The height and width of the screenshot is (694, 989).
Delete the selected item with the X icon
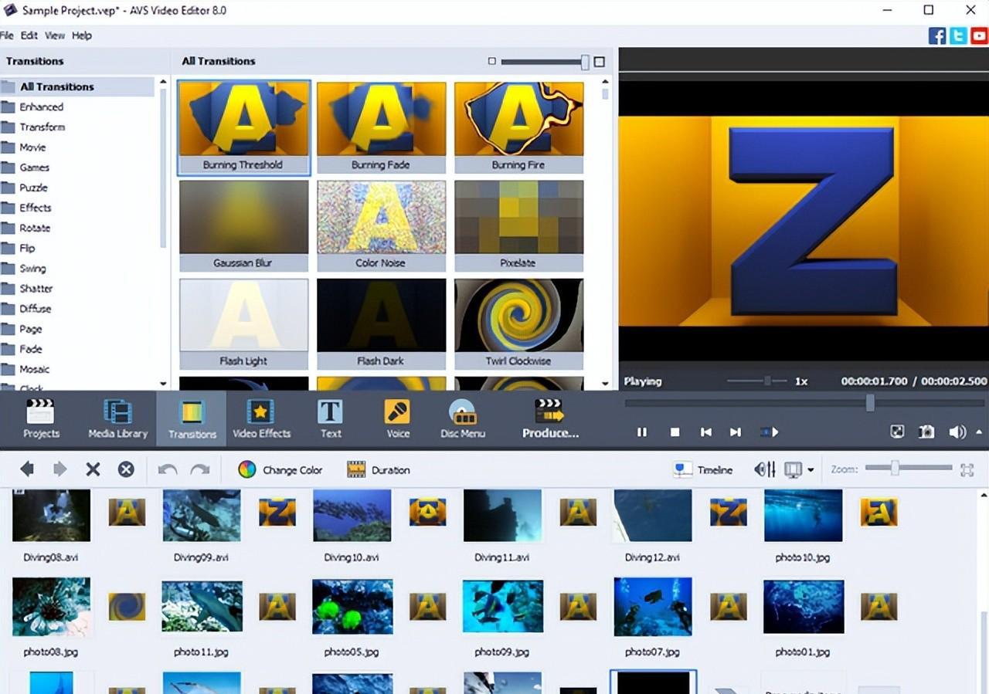tap(93, 469)
